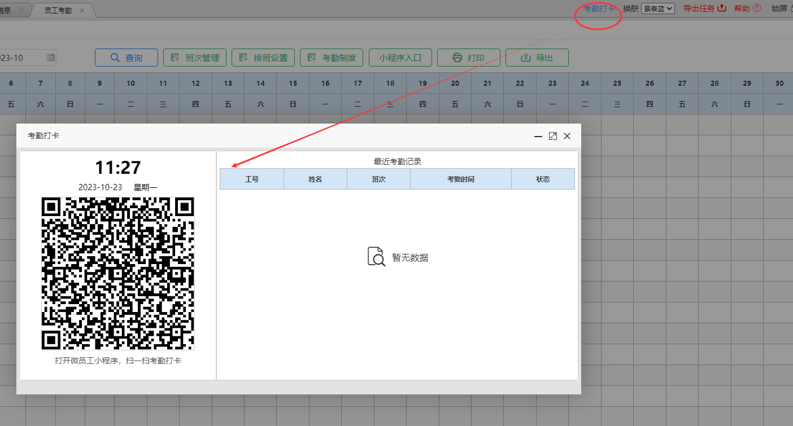The height and width of the screenshot is (426, 793).
Task: Select day 12 in the calendar header
Action: pos(195,84)
